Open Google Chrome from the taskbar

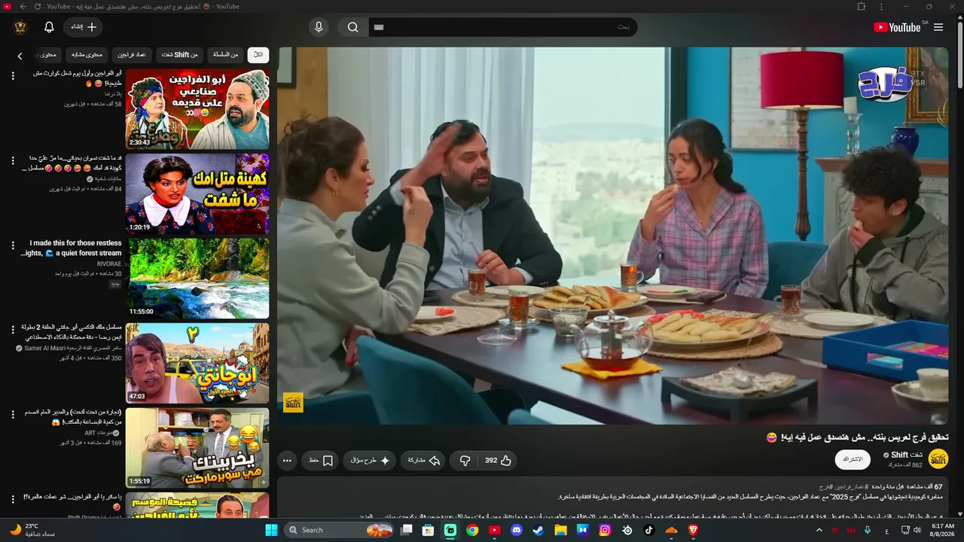(472, 530)
